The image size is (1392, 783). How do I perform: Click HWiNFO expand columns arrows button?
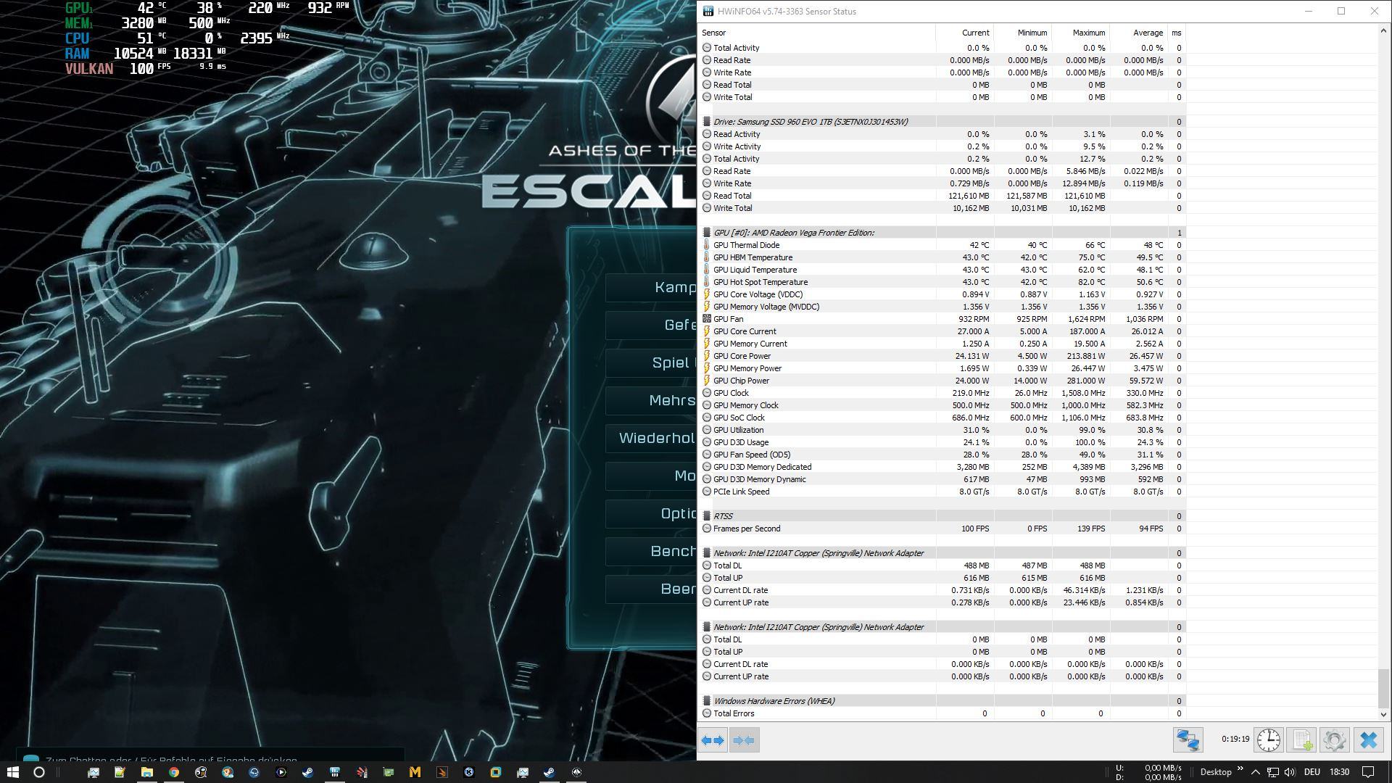713,740
